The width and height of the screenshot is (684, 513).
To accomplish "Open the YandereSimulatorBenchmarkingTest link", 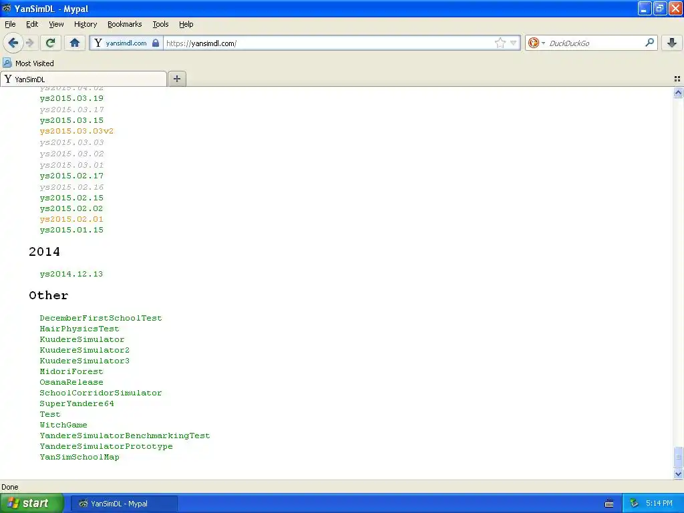I will tap(125, 436).
